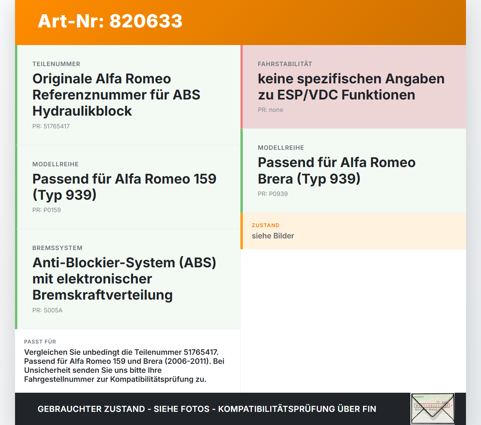Click the PR: P0159 code label

pyautogui.click(x=47, y=210)
